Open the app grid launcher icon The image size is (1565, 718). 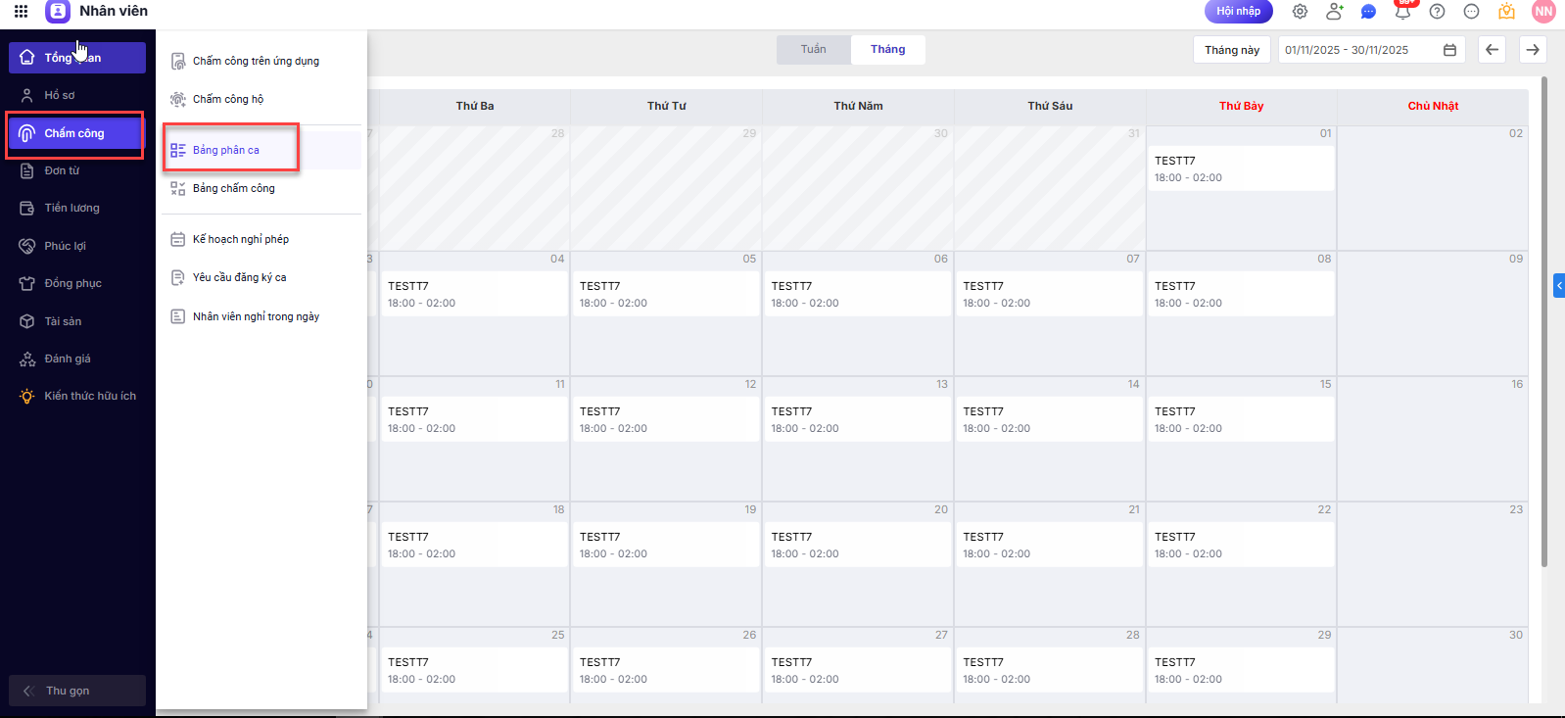coord(21,12)
